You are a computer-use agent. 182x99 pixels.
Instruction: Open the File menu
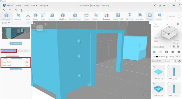(18, 5)
